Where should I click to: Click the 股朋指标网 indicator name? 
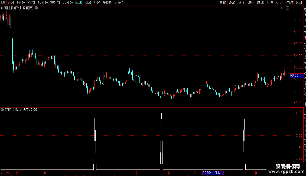13,110
